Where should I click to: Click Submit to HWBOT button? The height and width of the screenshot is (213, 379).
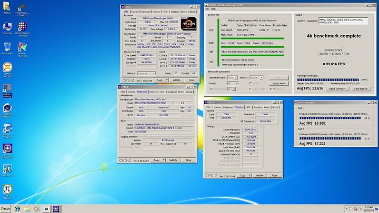pyautogui.click(x=337, y=89)
